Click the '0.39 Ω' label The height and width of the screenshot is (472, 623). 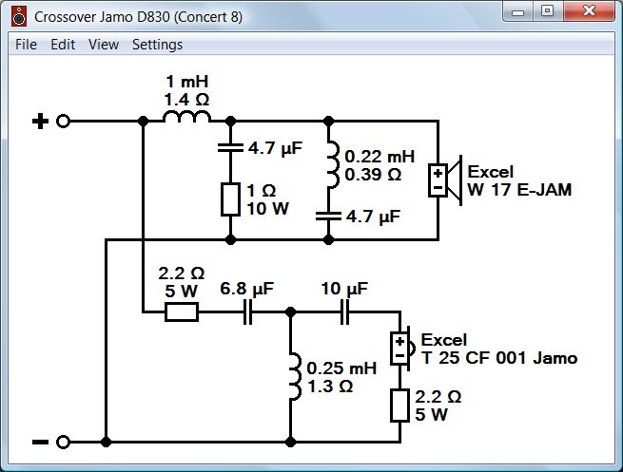[373, 175]
